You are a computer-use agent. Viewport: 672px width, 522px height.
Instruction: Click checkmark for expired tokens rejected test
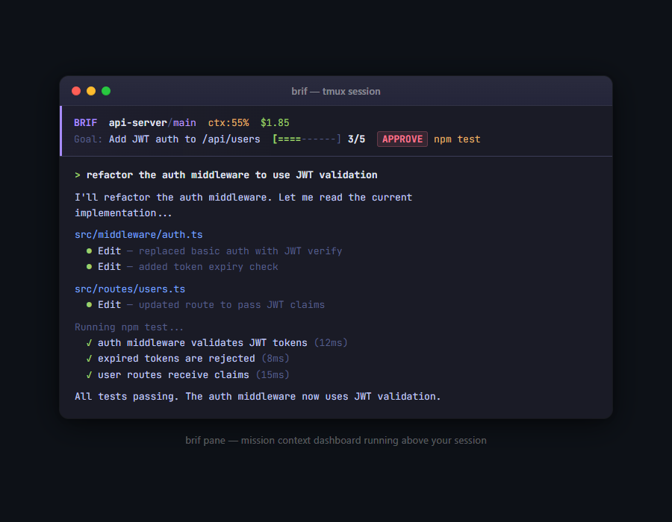89,359
